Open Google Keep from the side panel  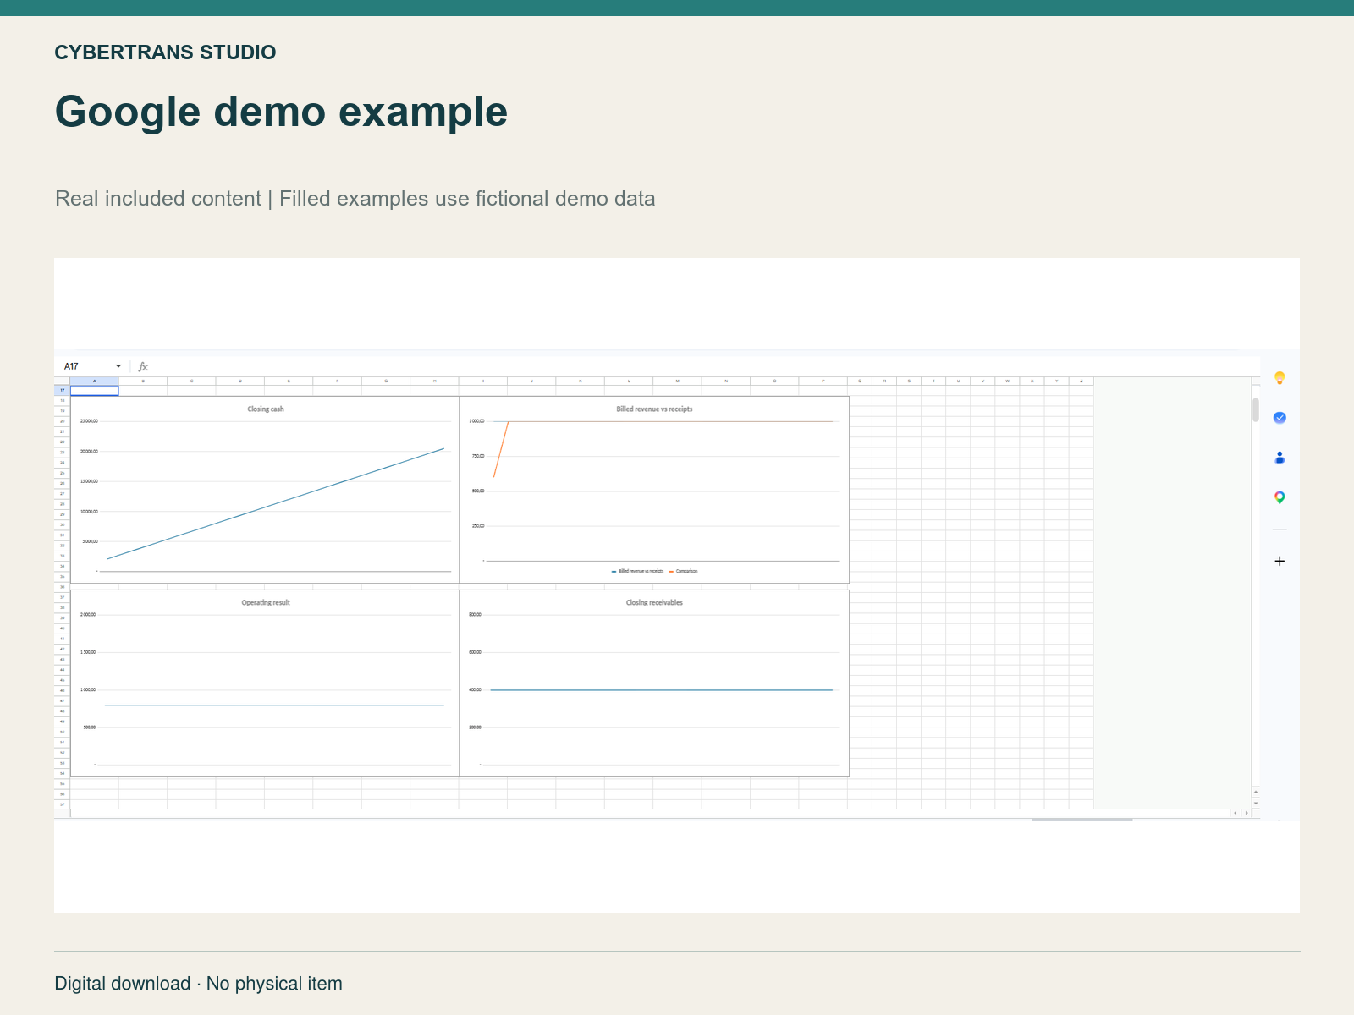1280,378
